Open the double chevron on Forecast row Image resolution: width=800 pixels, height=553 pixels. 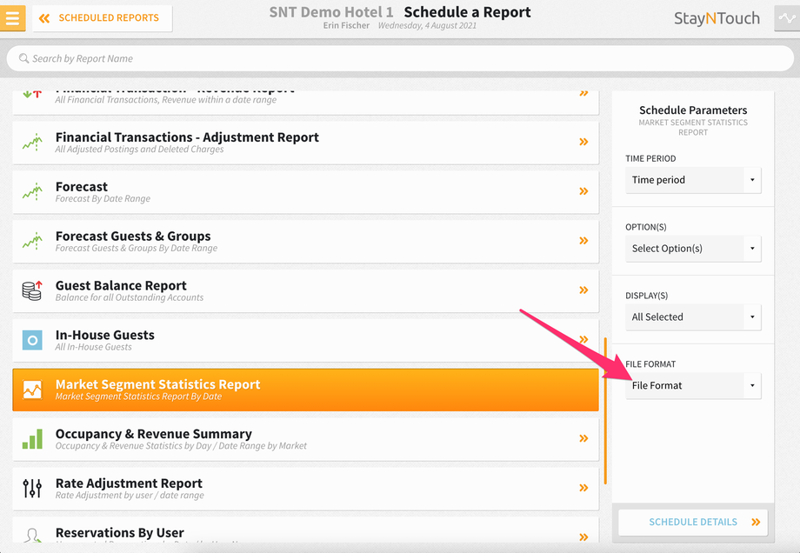(583, 191)
